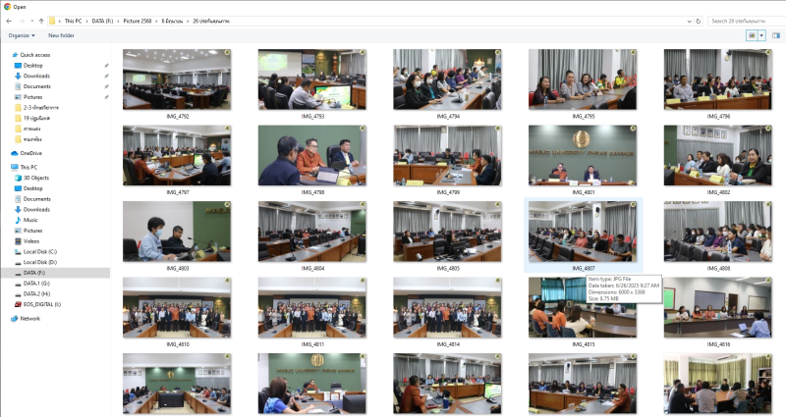Click the Back navigation arrow
Viewport: 786px width, 417px height.
pos(9,20)
